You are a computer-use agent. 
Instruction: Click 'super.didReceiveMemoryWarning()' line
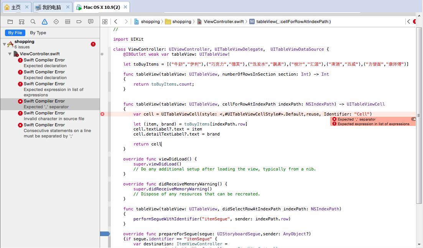pyautogui.click(x=173, y=189)
